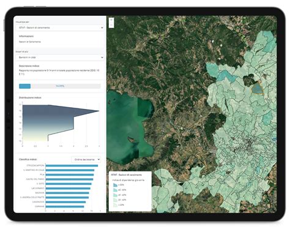Click the 'Classifica indice' heading text
The width and height of the screenshot is (290, 229).
28,159
